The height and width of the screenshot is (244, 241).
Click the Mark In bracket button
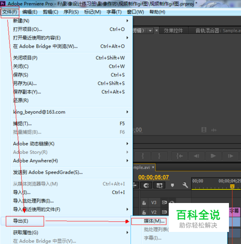pos(143,156)
